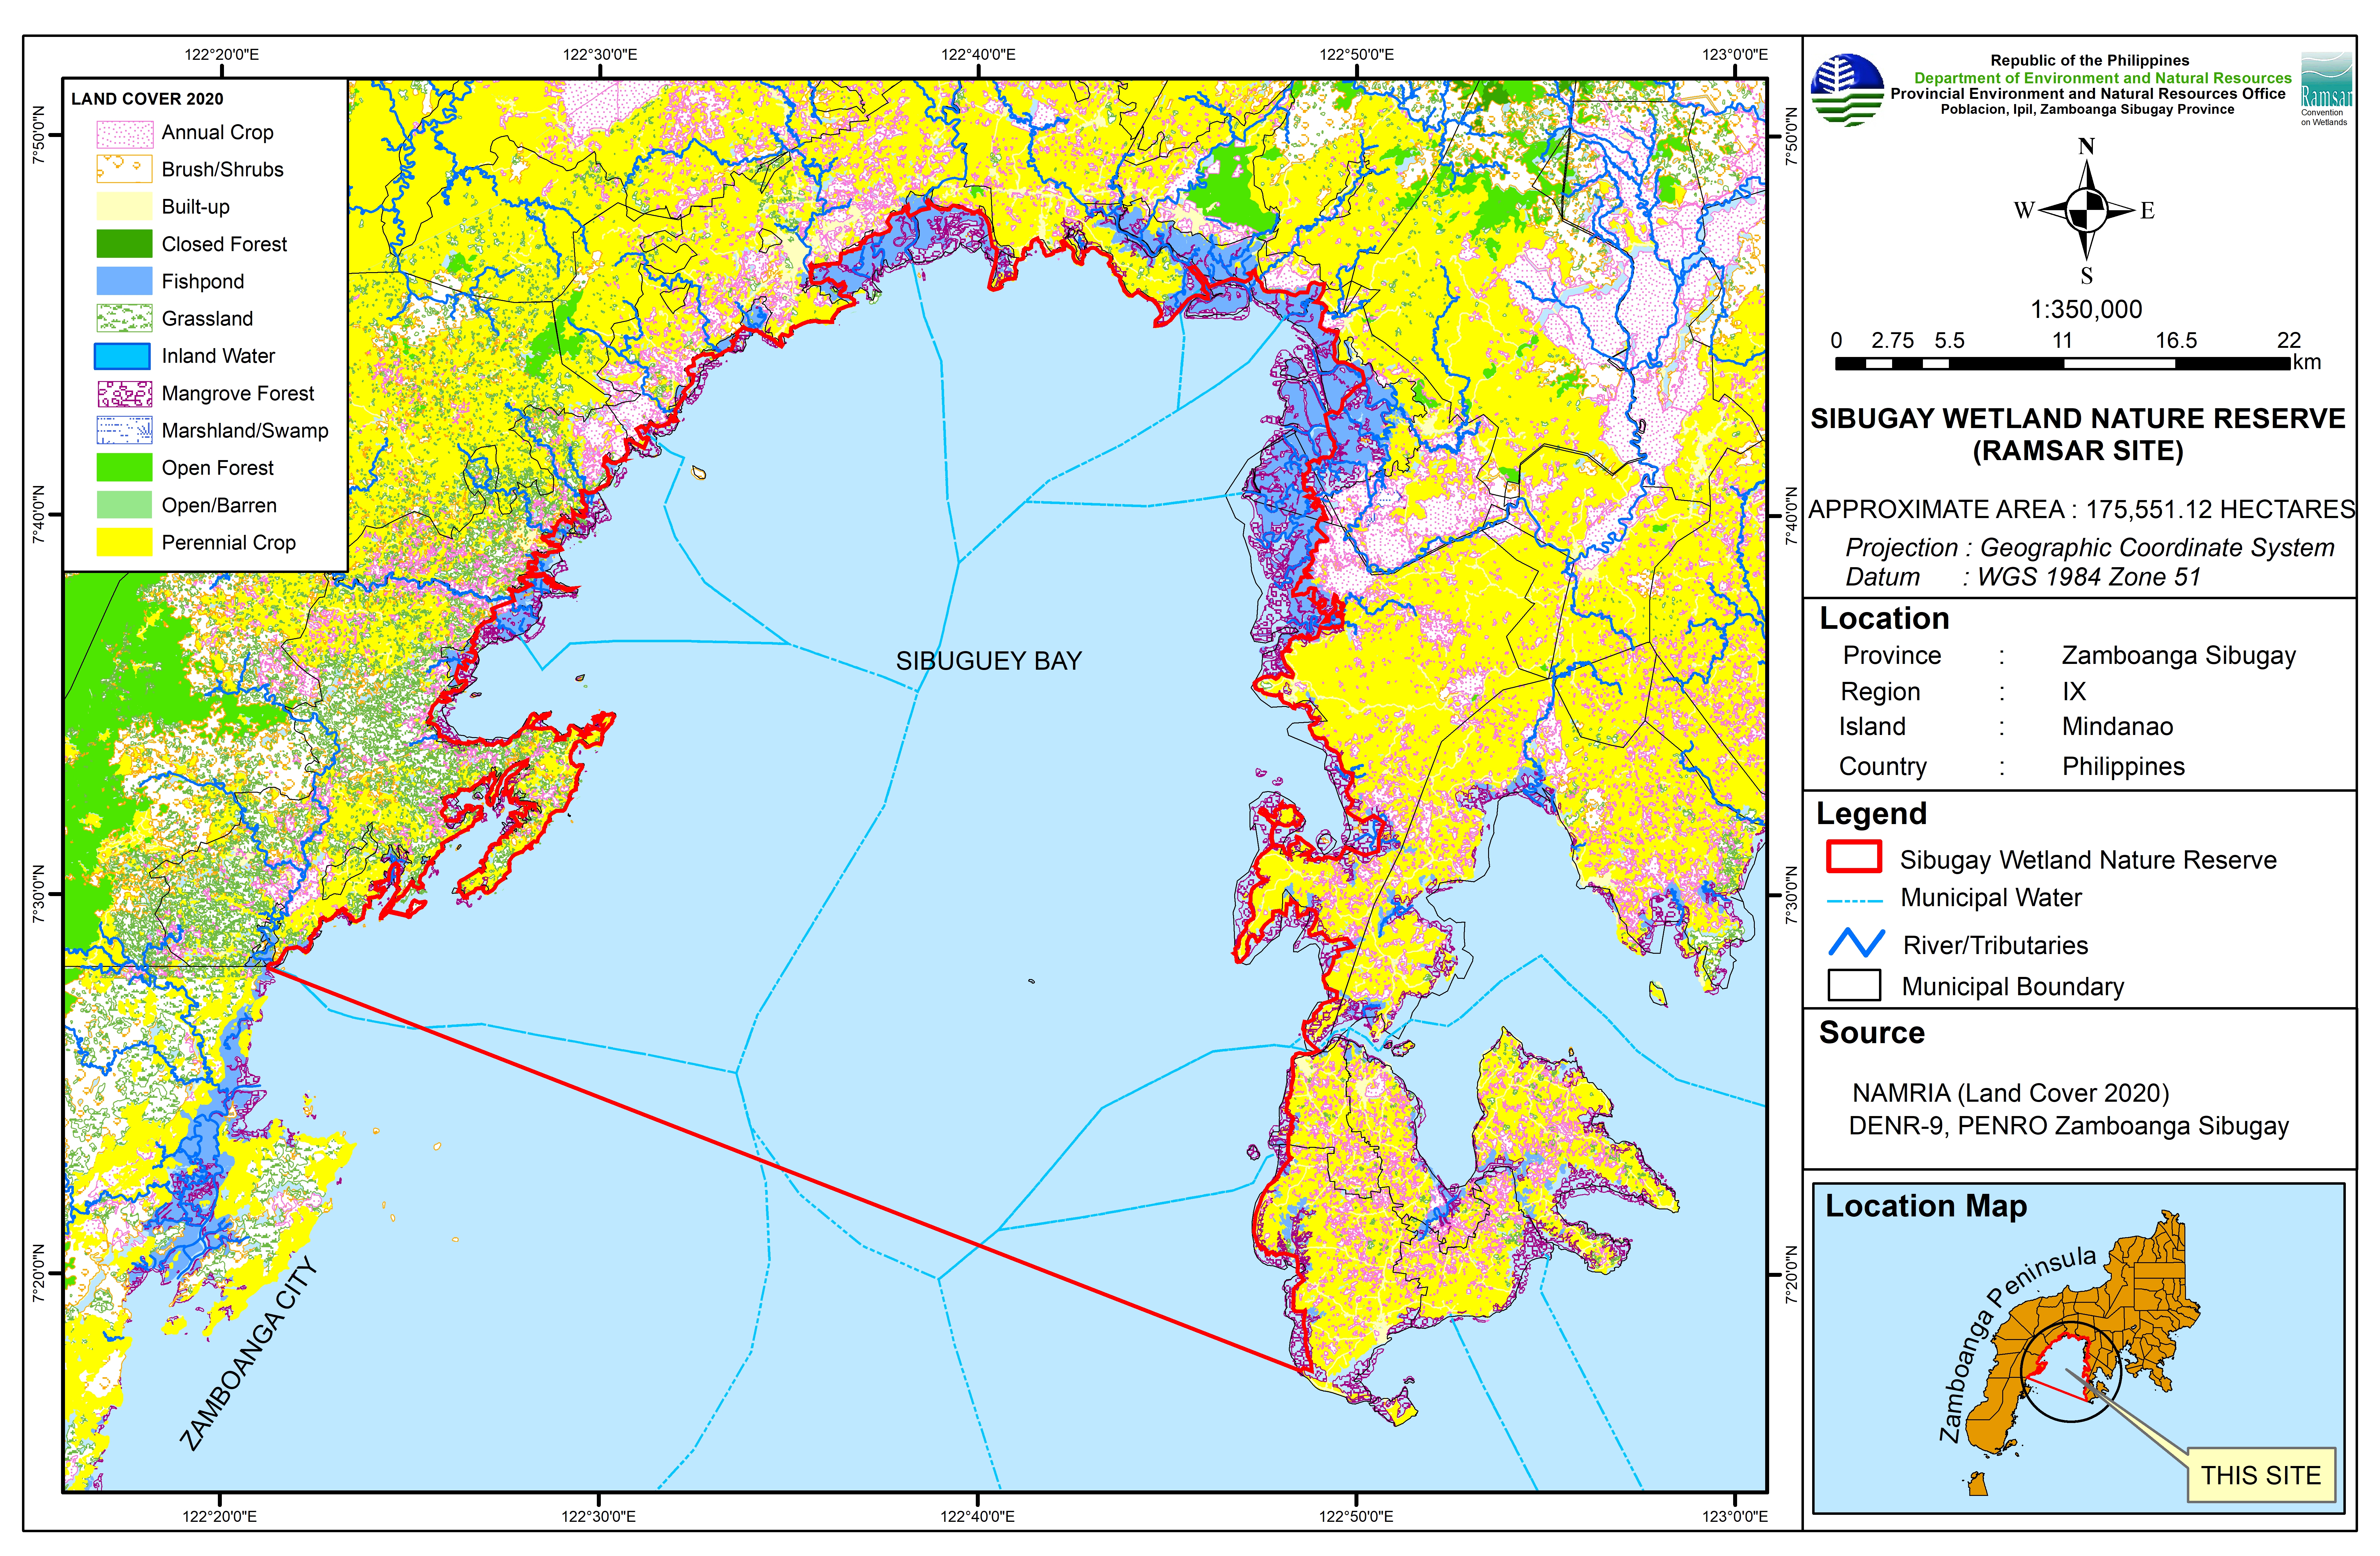Viewport: 2380px width, 1556px height.
Task: Click the Mindanao island value
Action: pos(2117,727)
